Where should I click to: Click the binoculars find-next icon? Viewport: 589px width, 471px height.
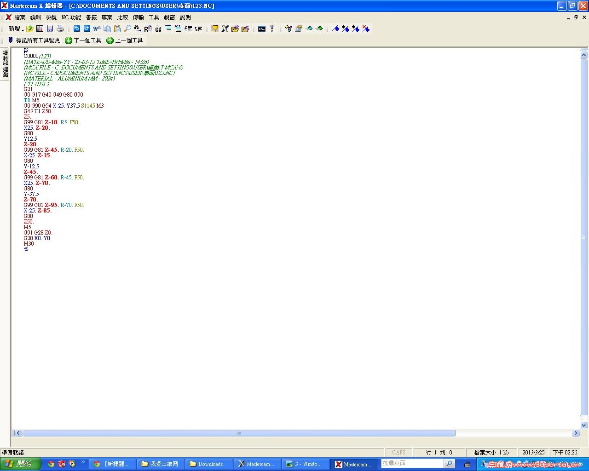tap(138, 29)
